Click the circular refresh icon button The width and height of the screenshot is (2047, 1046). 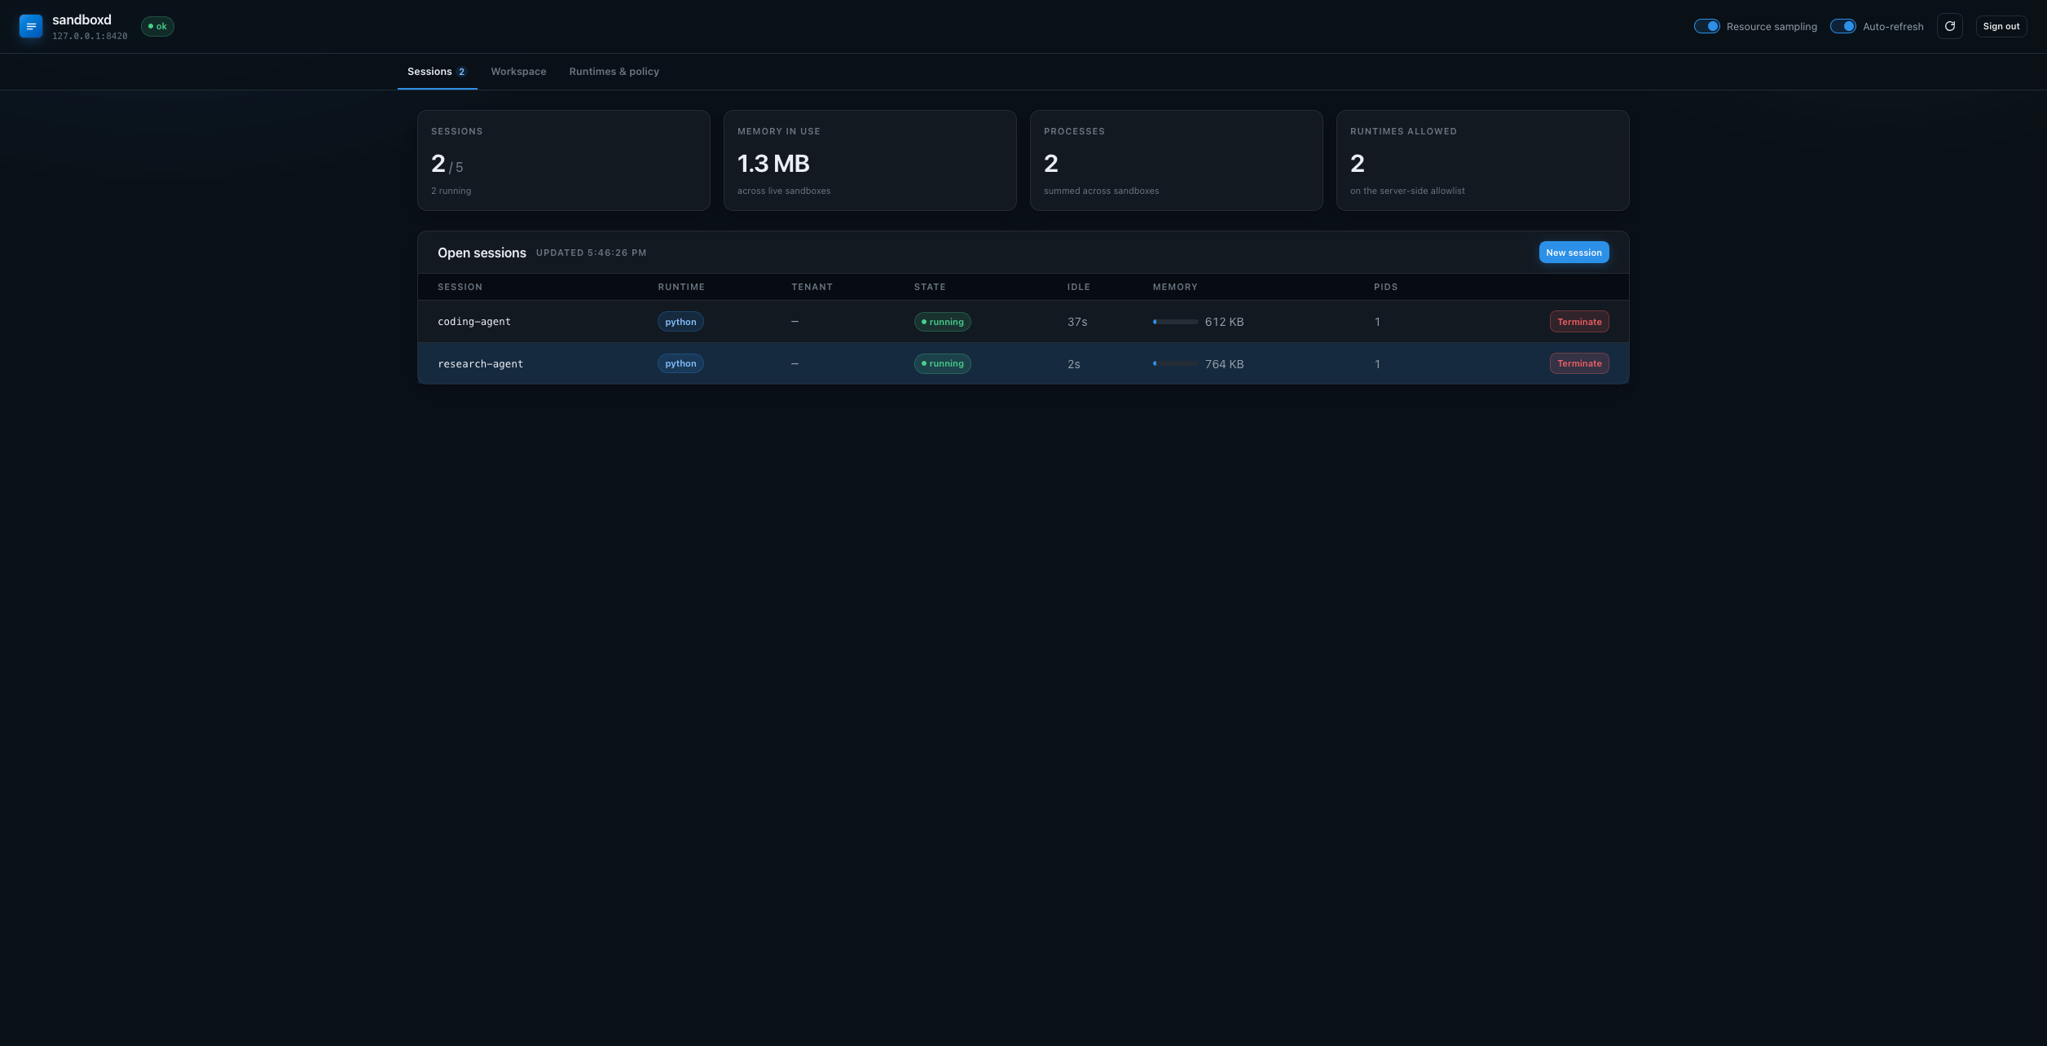(x=1949, y=26)
